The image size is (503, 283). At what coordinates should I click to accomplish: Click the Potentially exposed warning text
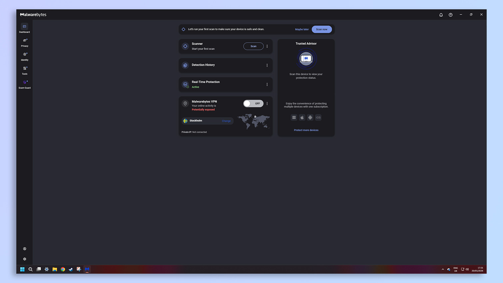point(203,110)
